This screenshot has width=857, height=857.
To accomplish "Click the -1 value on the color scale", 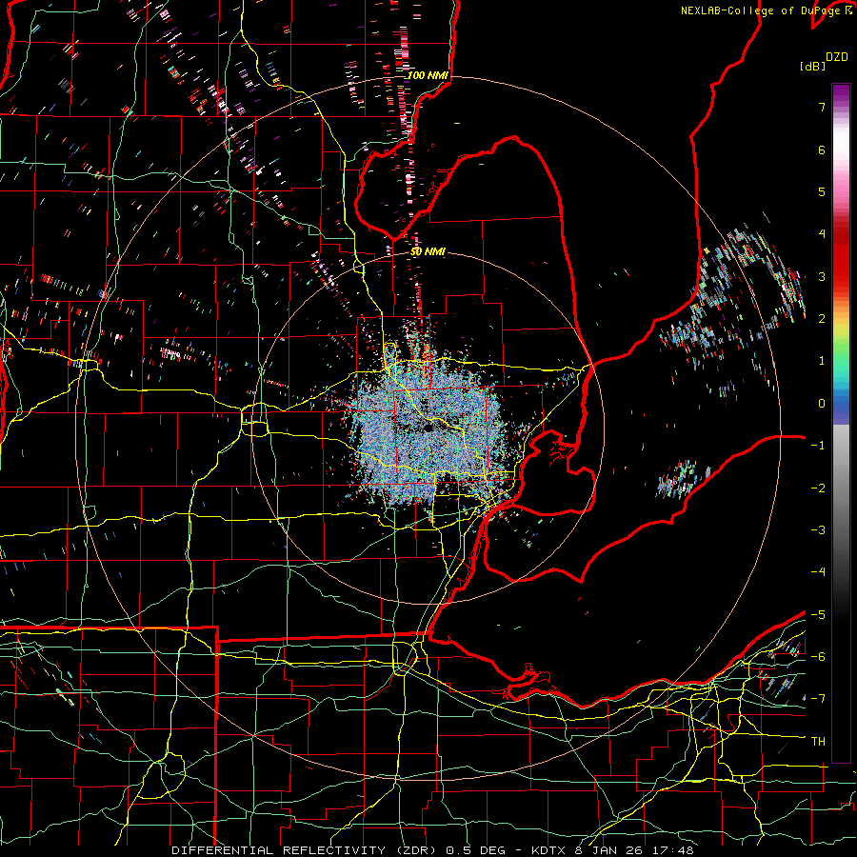I will (818, 446).
